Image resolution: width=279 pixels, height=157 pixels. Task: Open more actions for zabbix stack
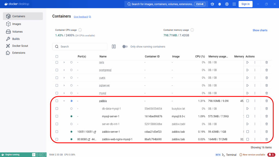(x=255, y=101)
